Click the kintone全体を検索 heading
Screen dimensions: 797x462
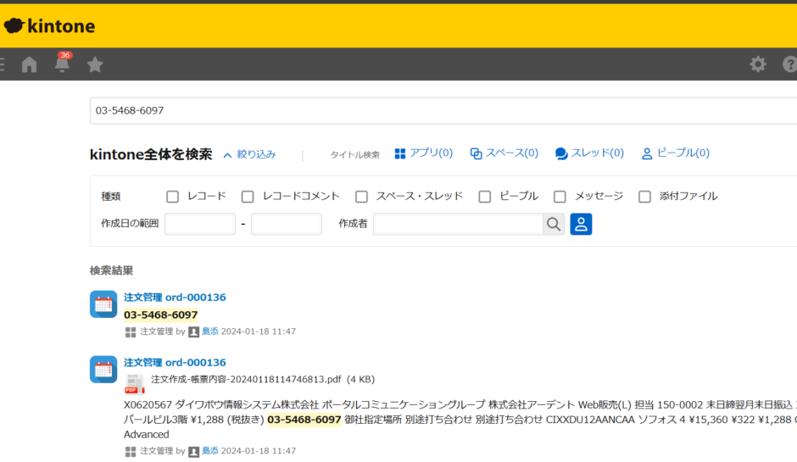[151, 154]
